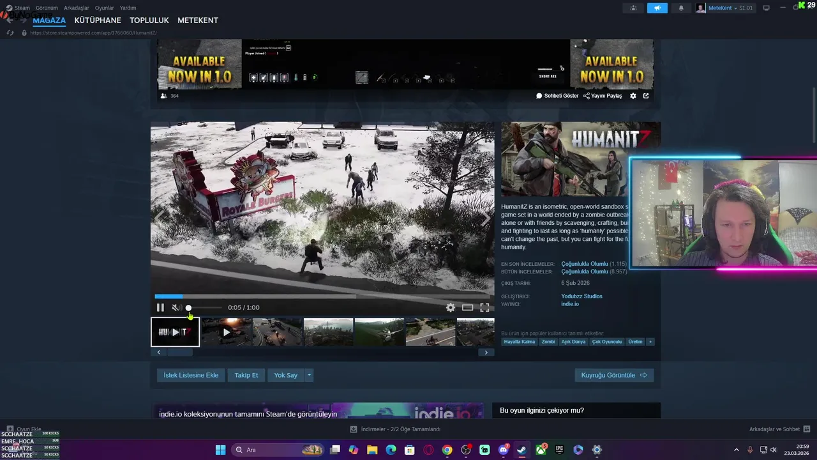Open indie.io collection banner
The height and width of the screenshot is (460, 817).
point(318,411)
